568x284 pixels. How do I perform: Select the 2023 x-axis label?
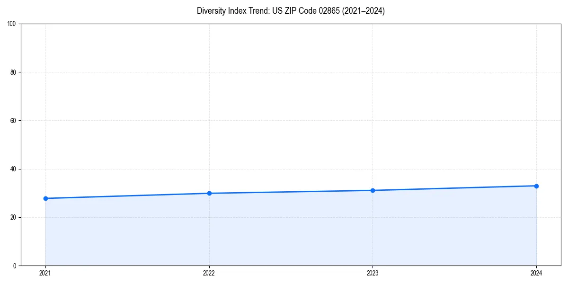373,273
